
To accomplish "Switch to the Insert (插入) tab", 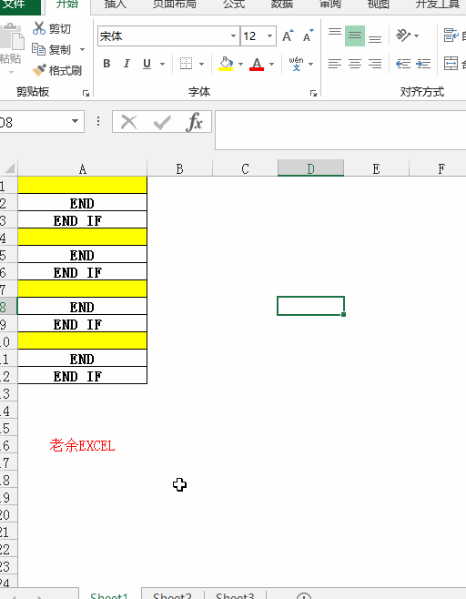I will tap(116, 5).
